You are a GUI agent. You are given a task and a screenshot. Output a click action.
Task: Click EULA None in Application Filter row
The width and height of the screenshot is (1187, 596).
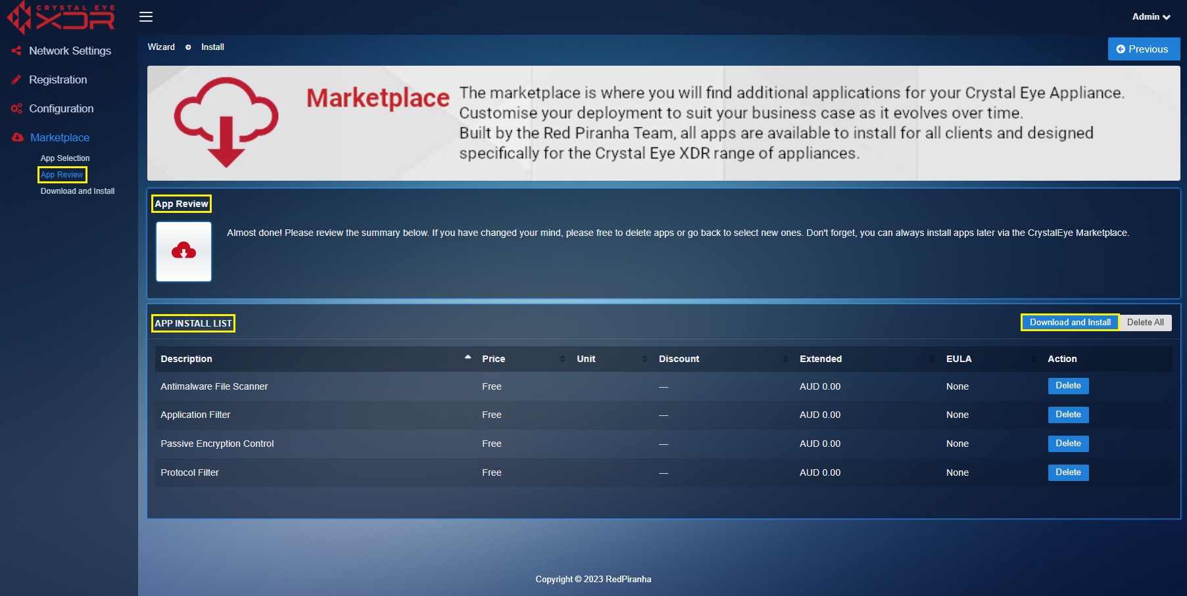(957, 415)
